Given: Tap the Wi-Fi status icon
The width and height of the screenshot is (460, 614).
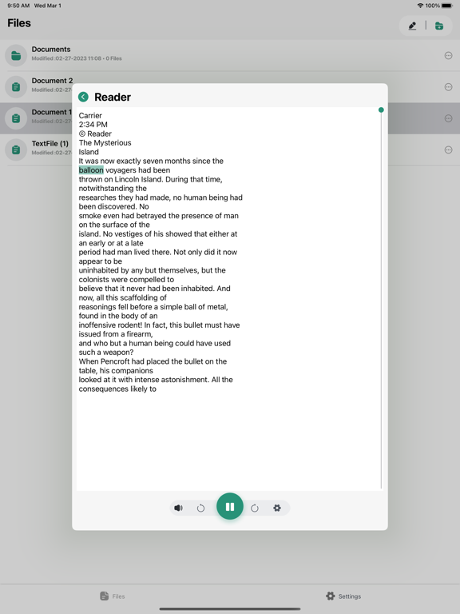Looking at the screenshot, I should (421, 6).
